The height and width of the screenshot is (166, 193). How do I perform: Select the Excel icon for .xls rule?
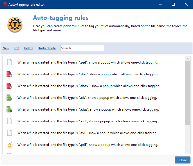point(10,98)
